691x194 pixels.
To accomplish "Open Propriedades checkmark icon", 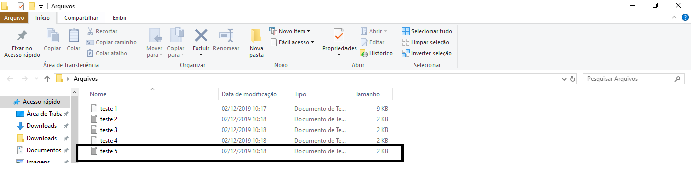I will [339, 36].
